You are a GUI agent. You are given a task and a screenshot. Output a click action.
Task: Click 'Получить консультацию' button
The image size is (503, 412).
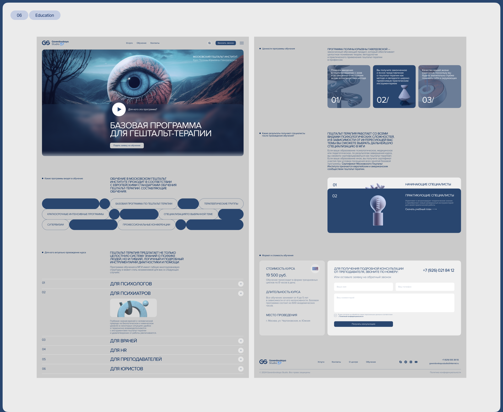click(x=363, y=324)
